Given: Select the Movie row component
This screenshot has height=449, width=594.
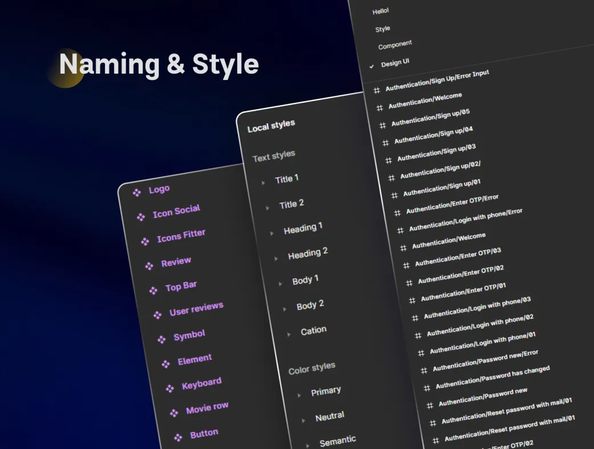Looking at the screenshot, I should pos(207,408).
